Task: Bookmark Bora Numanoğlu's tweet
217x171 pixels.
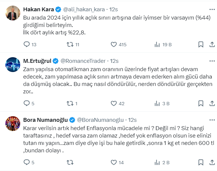Action: [201, 162]
